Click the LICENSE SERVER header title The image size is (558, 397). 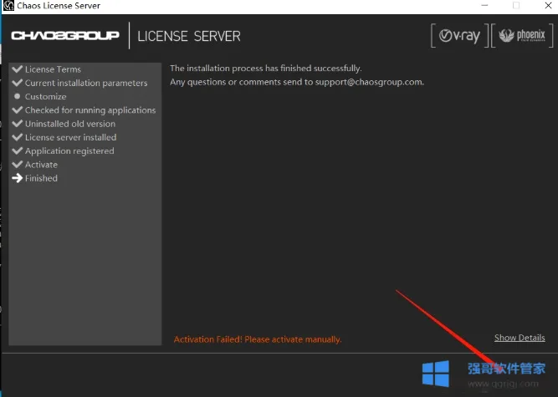point(189,36)
